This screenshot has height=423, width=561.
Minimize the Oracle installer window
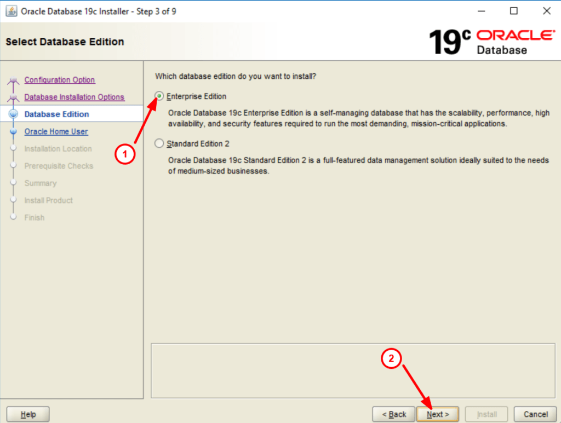482,11
